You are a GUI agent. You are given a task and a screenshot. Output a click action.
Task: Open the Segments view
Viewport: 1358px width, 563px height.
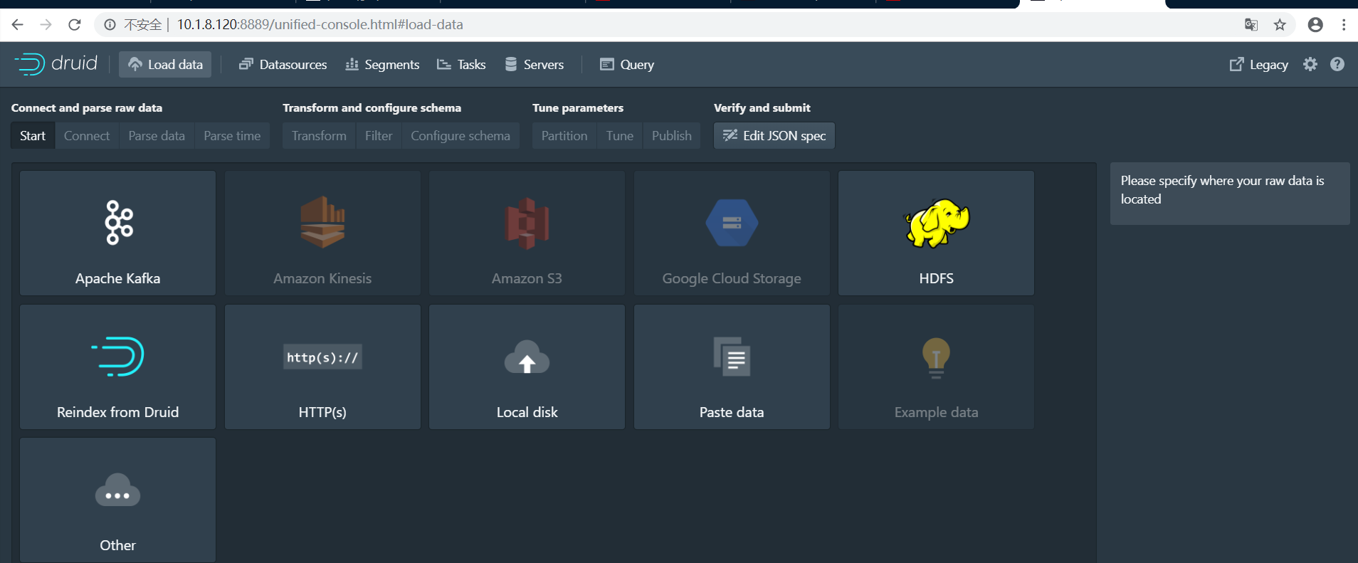tap(382, 64)
